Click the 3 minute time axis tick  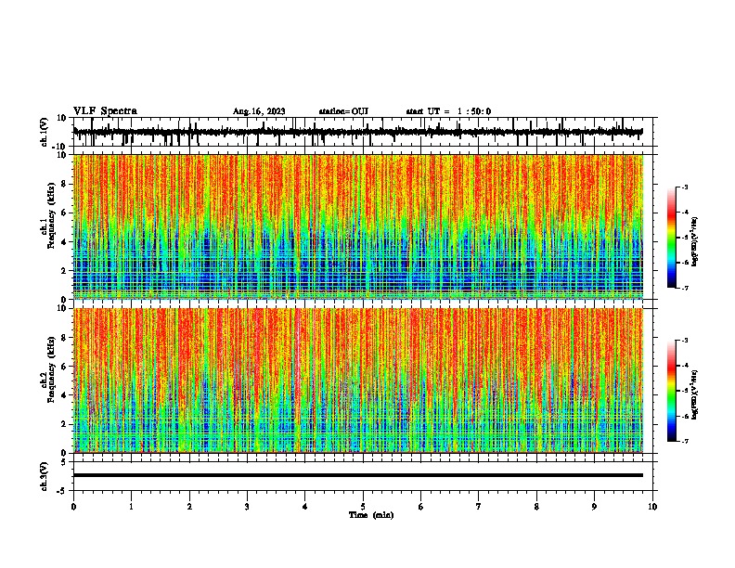click(x=247, y=507)
